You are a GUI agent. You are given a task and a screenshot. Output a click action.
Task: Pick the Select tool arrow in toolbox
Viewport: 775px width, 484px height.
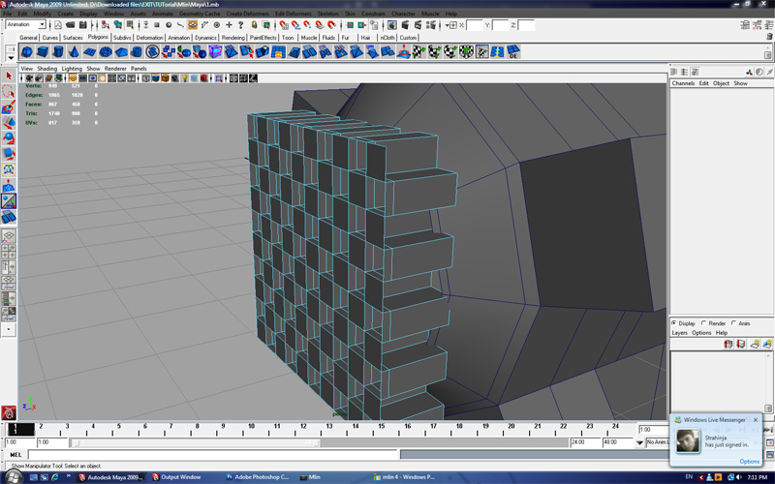coord(9,76)
